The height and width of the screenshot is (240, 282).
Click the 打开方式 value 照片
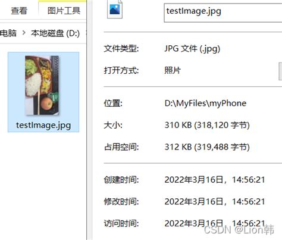pos(173,70)
